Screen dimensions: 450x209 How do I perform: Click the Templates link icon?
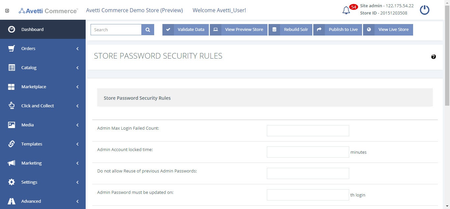click(12, 144)
